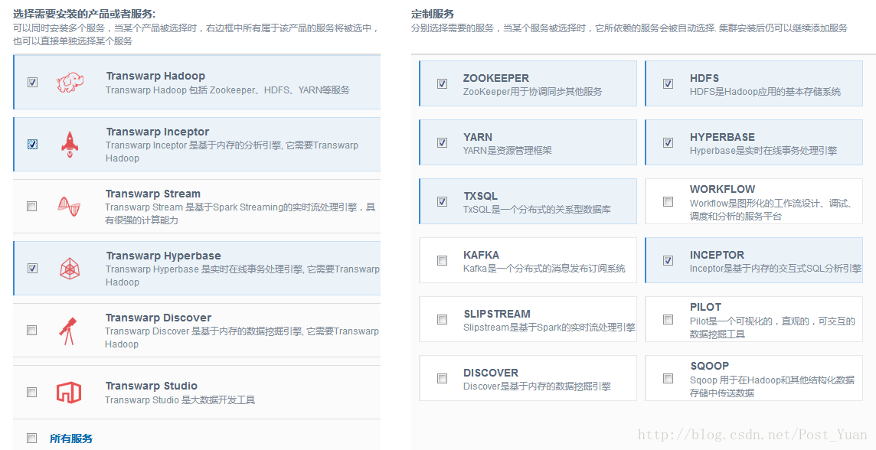Uncheck the INCEPTOR service checkbox

click(668, 260)
